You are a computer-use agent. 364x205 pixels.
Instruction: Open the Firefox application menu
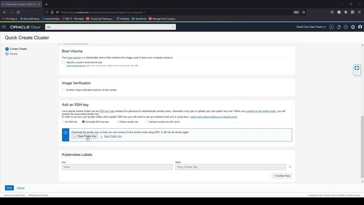pos(359,12)
